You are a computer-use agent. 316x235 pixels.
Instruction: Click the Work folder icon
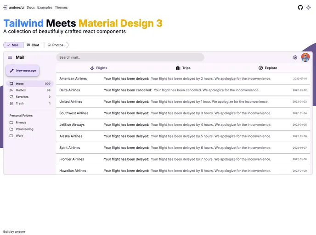[x=11, y=136]
